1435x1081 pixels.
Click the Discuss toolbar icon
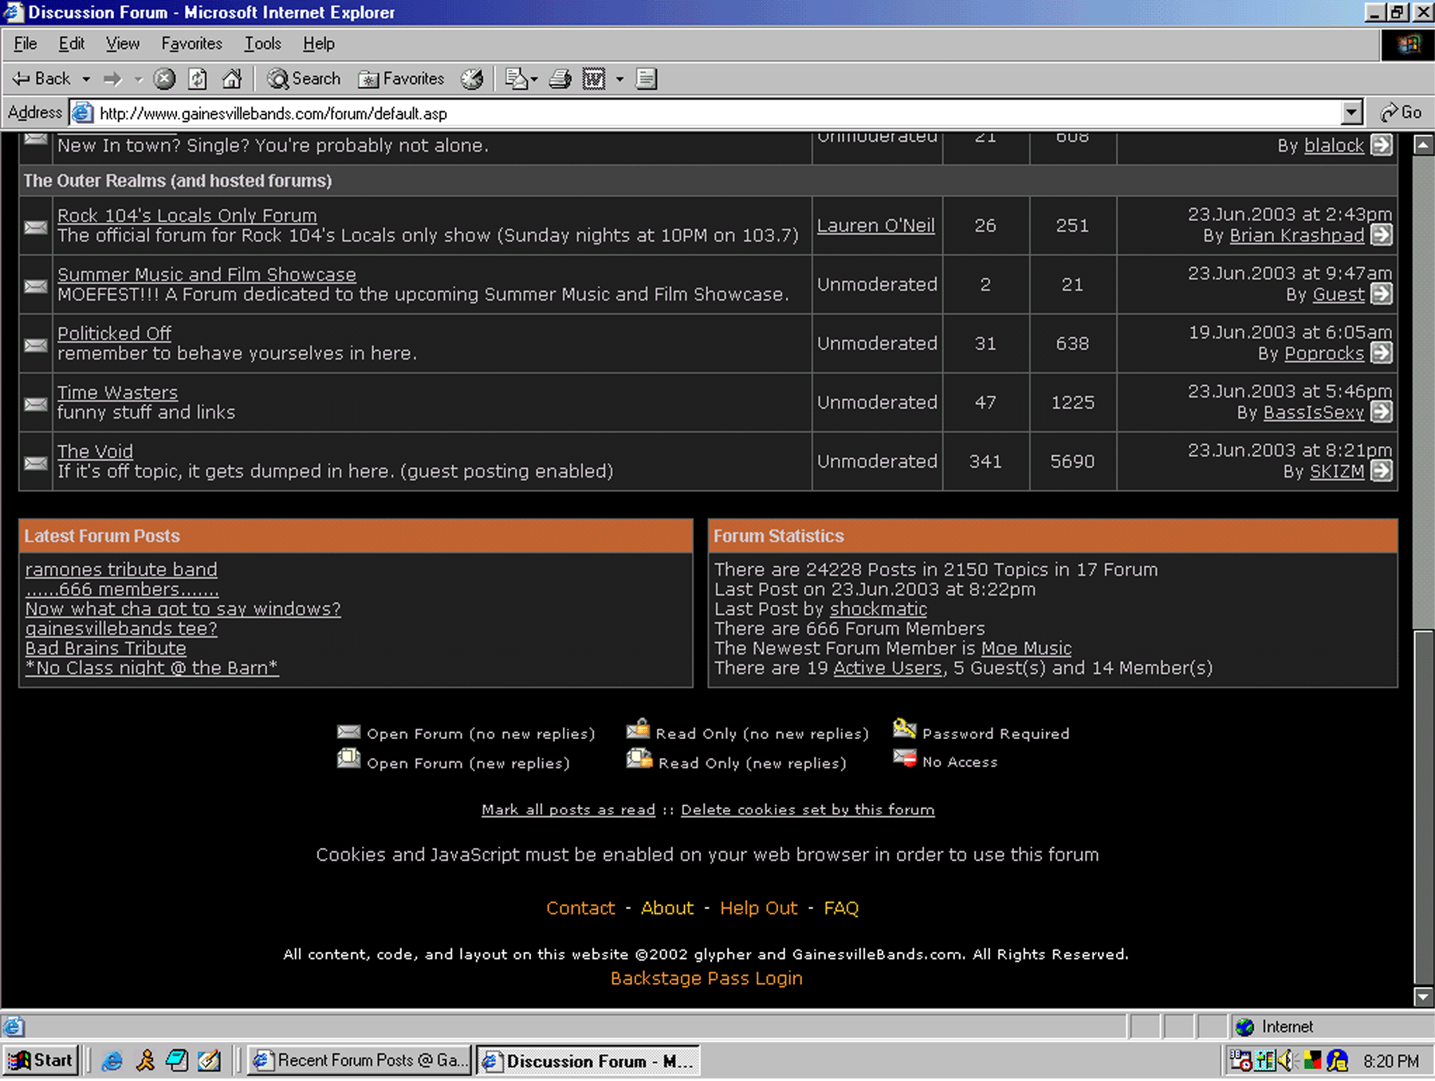tap(647, 79)
